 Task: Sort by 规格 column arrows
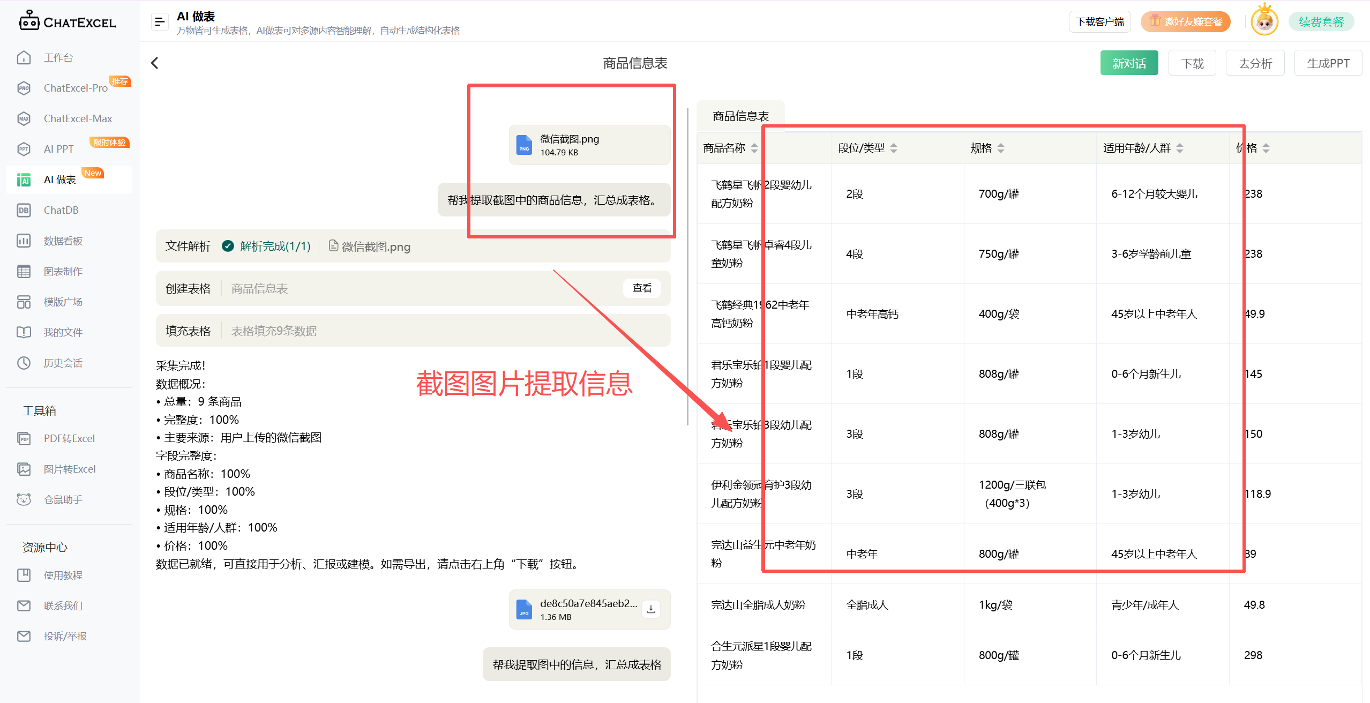coord(1001,148)
